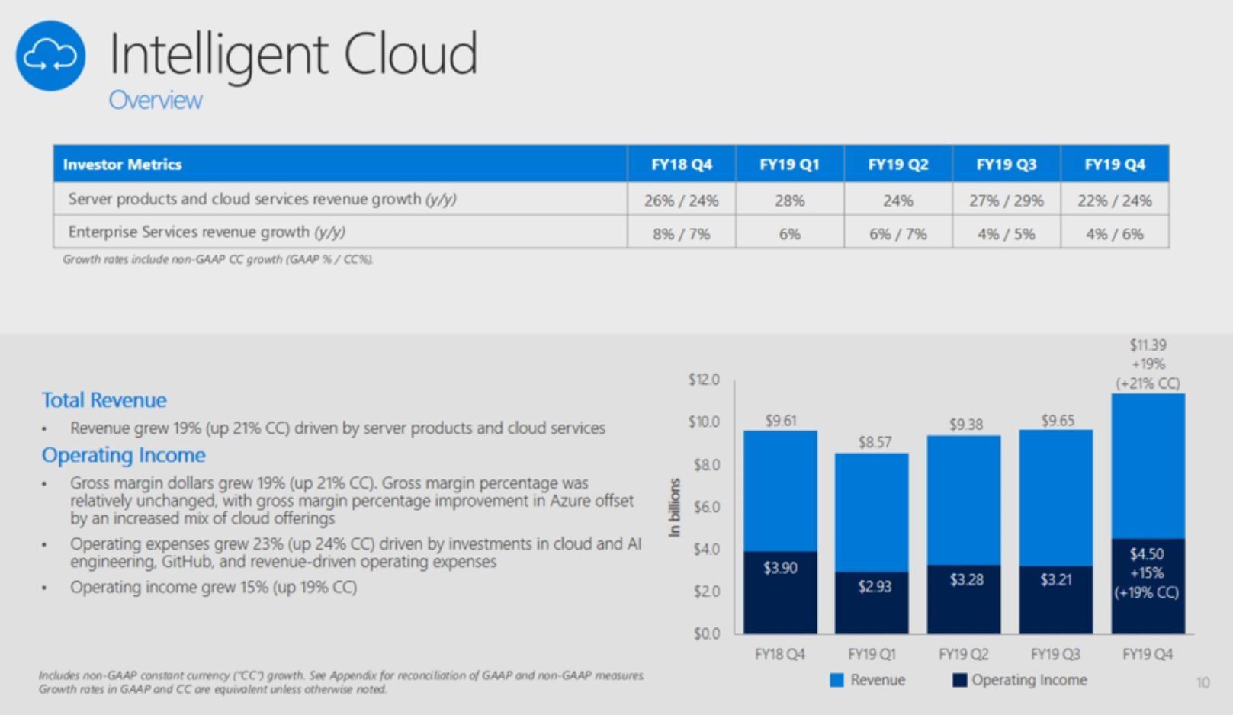Viewport: 1233px width, 715px height.
Task: Click the Intelligent Cloud slide title
Action: point(294,54)
